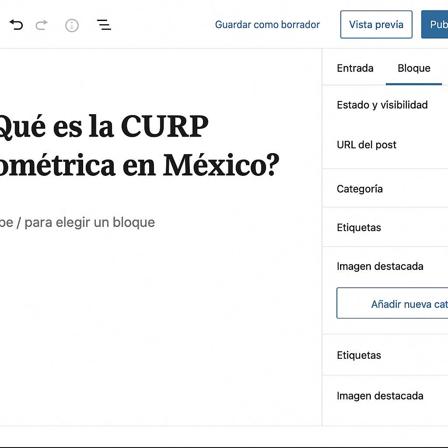Expand the URL del post panel

point(367,145)
